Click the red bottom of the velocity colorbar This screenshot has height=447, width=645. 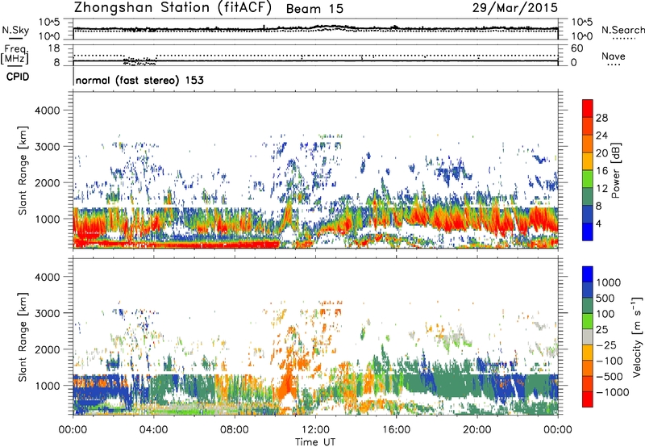pyautogui.click(x=588, y=399)
